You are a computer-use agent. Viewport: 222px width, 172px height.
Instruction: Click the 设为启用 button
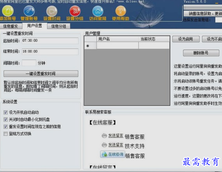186,39
